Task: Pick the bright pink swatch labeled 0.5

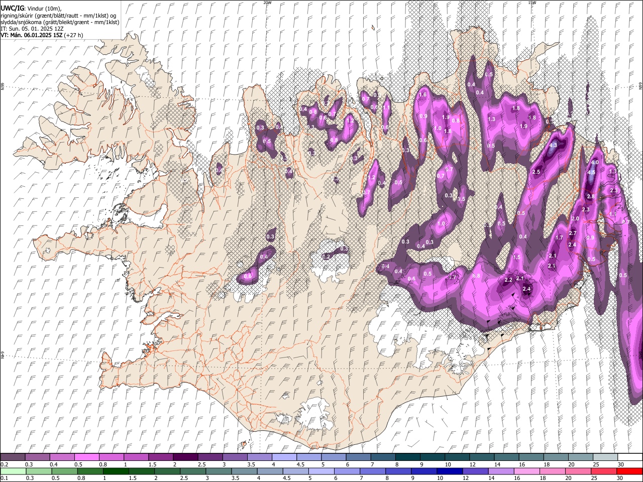Action: [86, 457]
